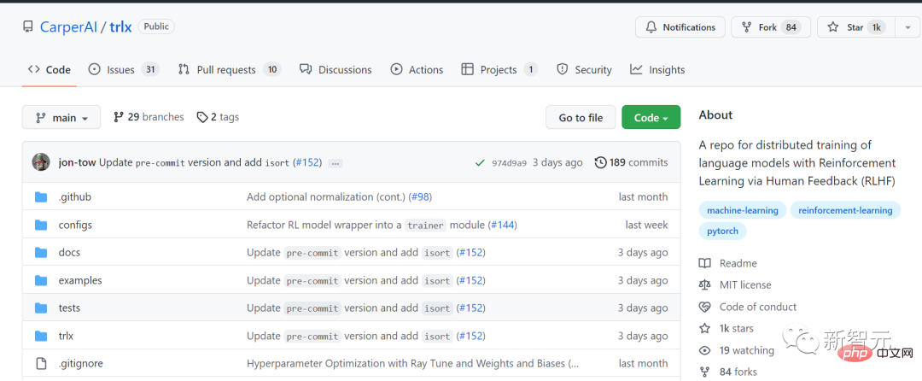Expand the main branch dropdown
The image size is (922, 381).
point(61,118)
